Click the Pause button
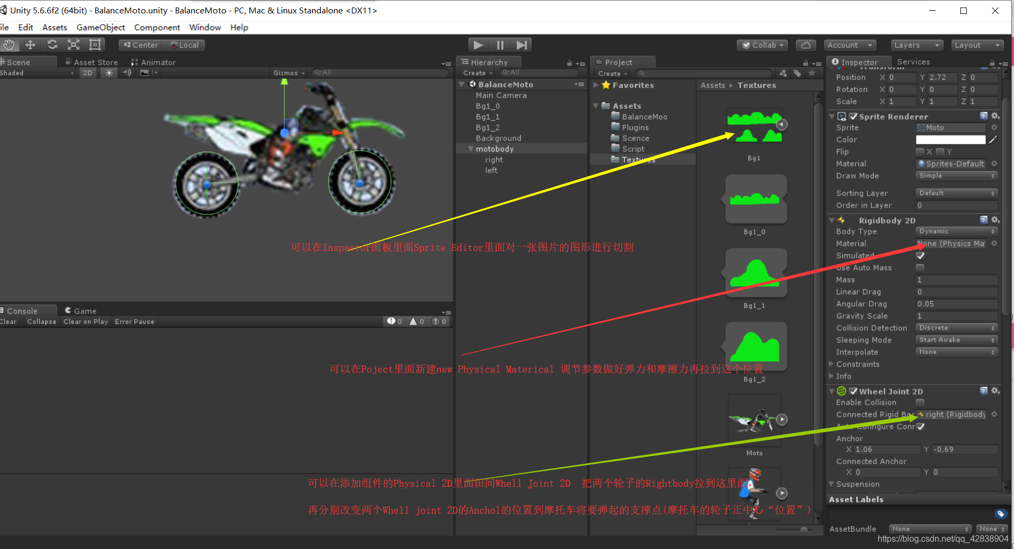Image resolution: width=1014 pixels, height=549 pixels. pos(500,45)
